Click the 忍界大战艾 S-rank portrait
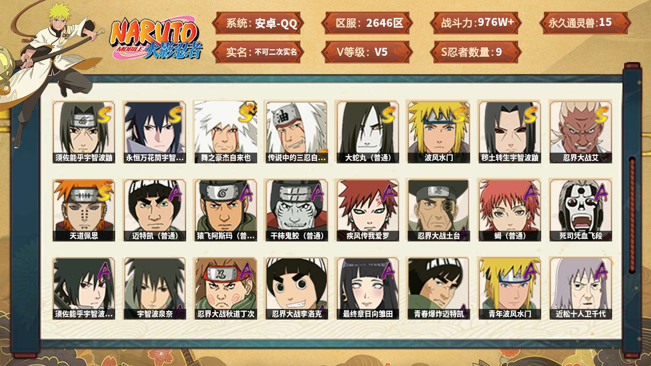This screenshot has width=651, height=366. (580, 132)
